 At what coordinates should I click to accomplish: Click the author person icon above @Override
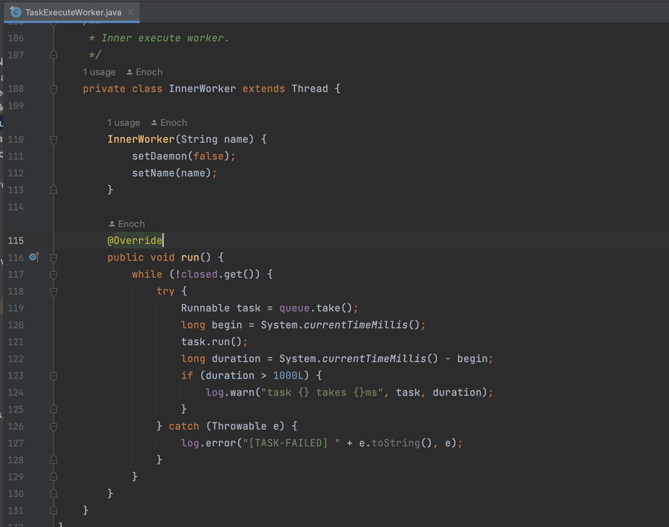[x=112, y=224]
